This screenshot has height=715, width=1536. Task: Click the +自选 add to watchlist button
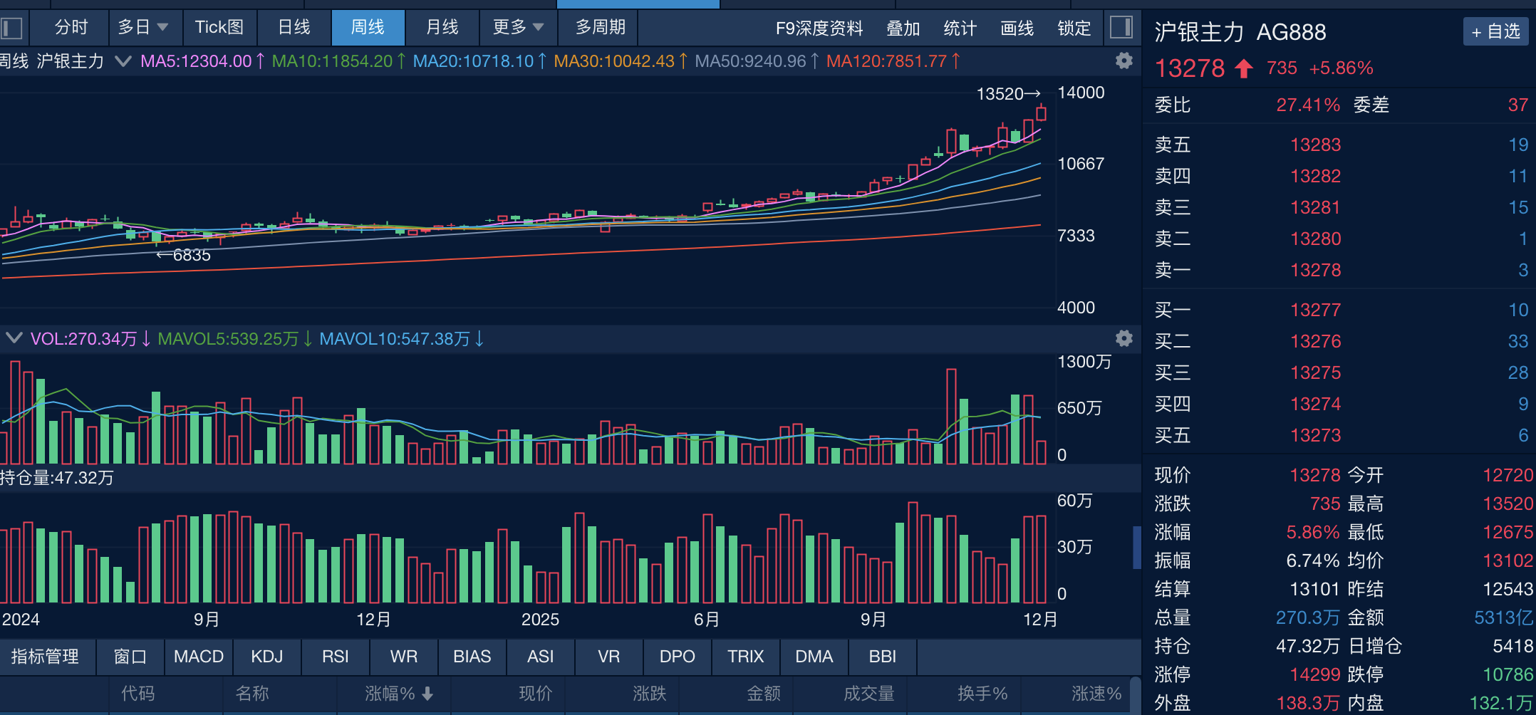[x=1495, y=31]
